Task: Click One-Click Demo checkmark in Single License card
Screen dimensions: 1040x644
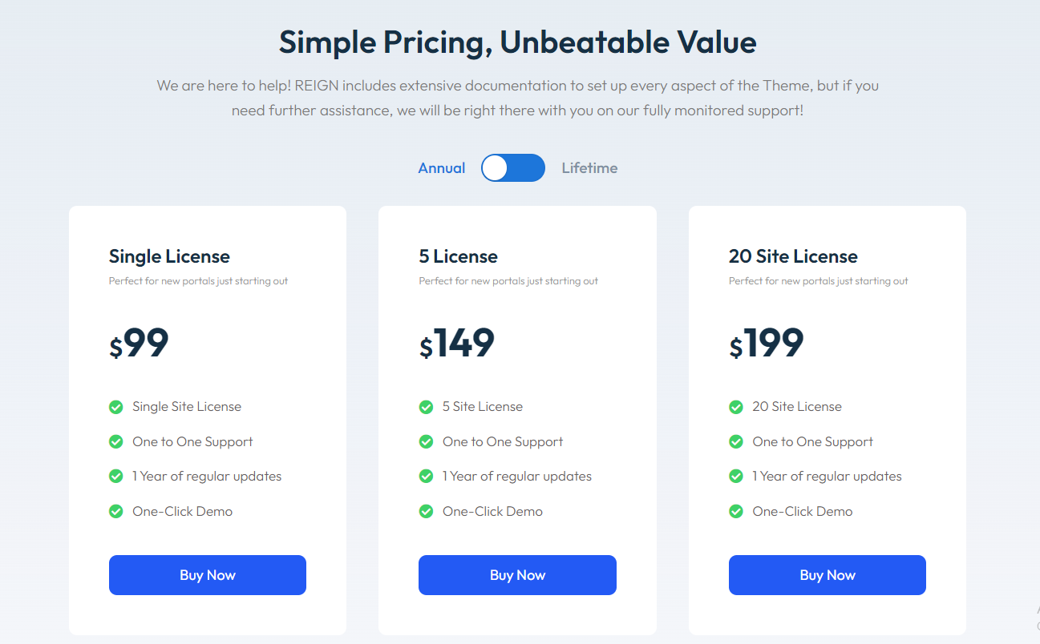Action: tap(116, 511)
